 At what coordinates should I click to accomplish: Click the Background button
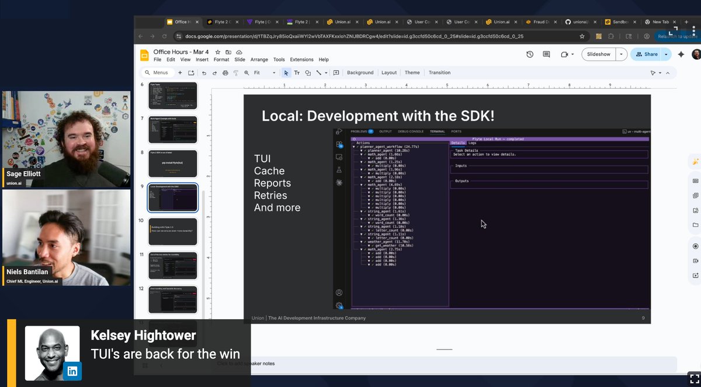[x=360, y=72]
